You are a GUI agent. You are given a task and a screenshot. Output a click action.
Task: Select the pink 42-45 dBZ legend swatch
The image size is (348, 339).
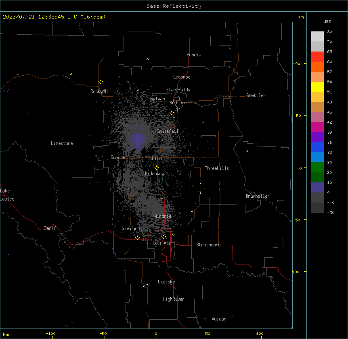pyautogui.click(x=317, y=117)
